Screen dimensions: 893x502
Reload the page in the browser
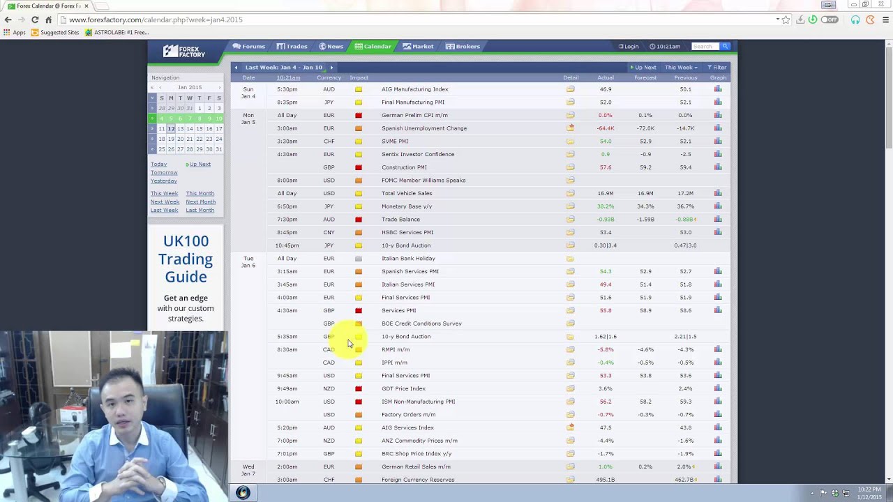pyautogui.click(x=35, y=20)
